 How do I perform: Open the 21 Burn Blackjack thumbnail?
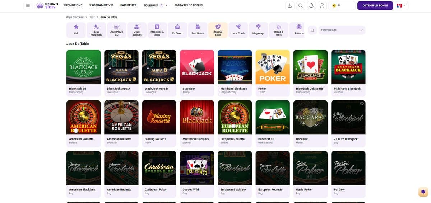(348, 117)
